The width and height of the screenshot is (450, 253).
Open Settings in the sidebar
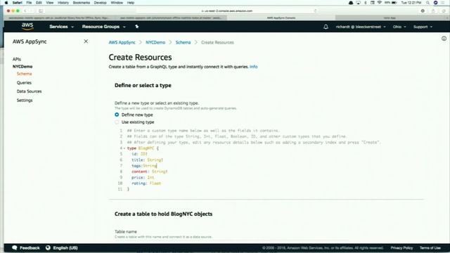point(25,100)
